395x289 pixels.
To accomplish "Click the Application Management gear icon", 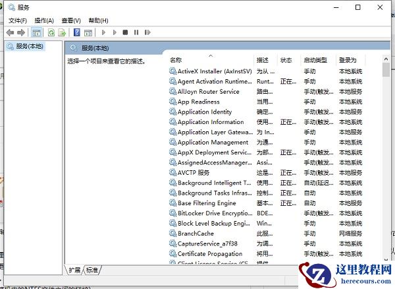I will coord(172,142).
